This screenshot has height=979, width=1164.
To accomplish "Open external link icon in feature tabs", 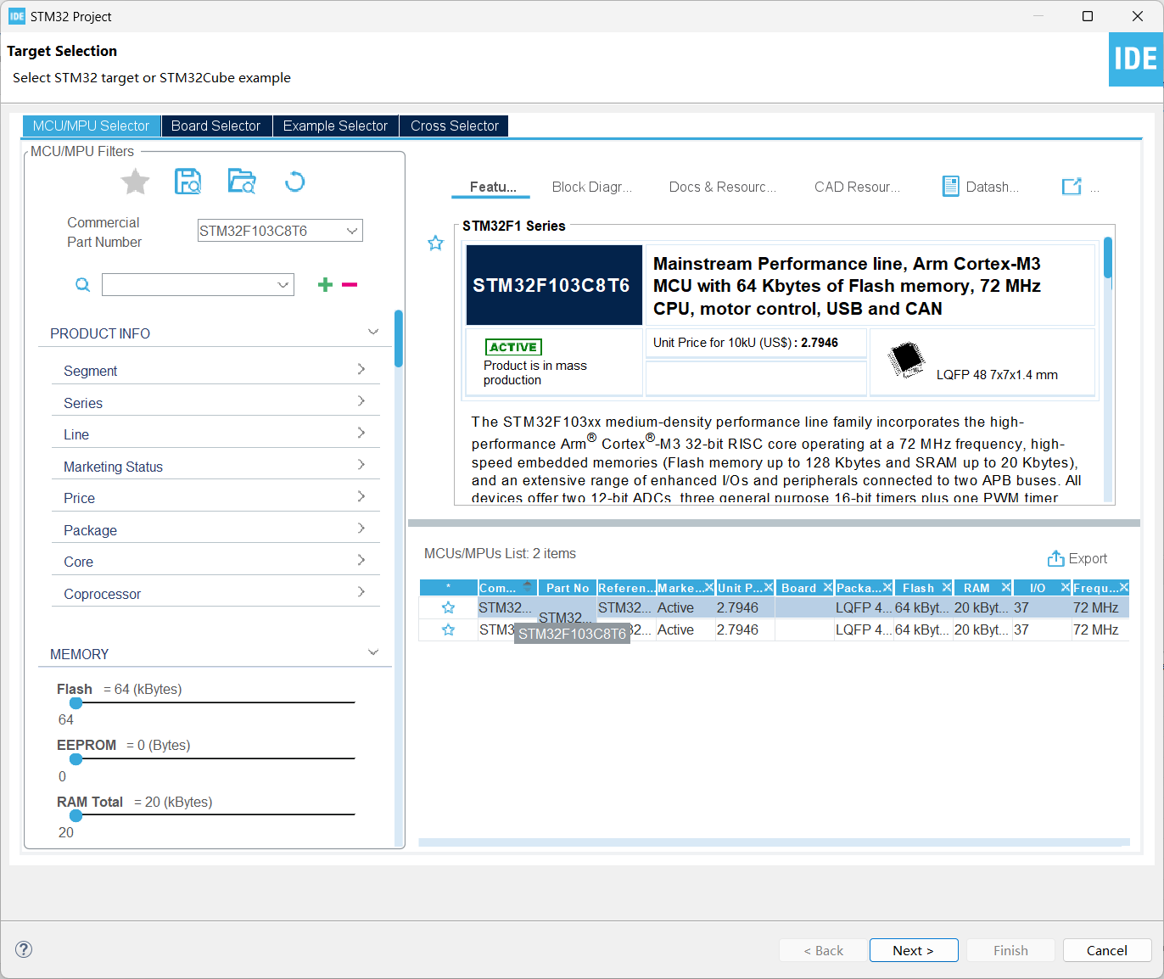I will 1072,187.
